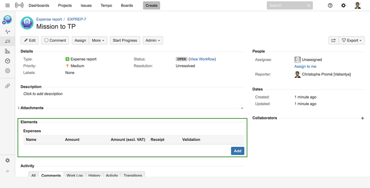Switch to the Work Log tab
Image resolution: width=370 pixels, height=188 pixels.
click(x=75, y=175)
